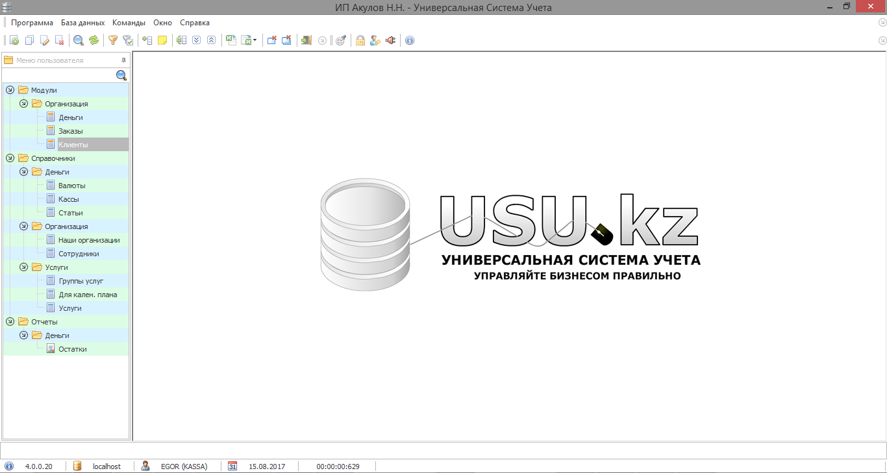Click the search magnifier in user menu panel
The image size is (887, 473).
point(121,76)
